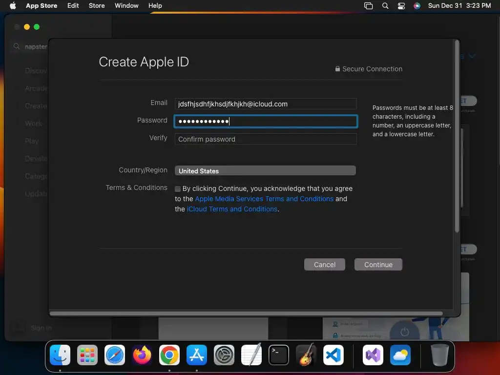Viewport: 500px width, 375px height.
Task: Open the Weather app in dock
Action: 400,355
